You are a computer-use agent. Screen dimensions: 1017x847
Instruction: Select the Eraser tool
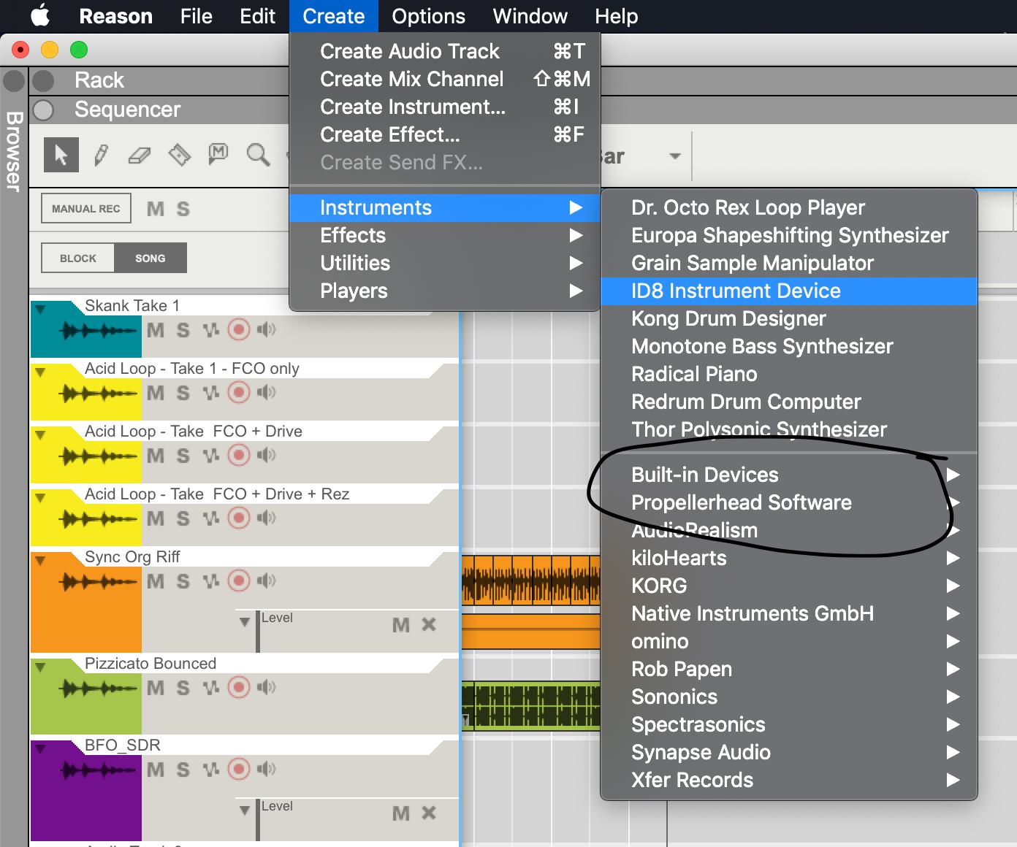[139, 155]
